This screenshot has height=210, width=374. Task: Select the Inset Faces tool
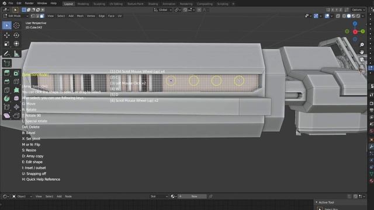pyautogui.click(x=16, y=73)
